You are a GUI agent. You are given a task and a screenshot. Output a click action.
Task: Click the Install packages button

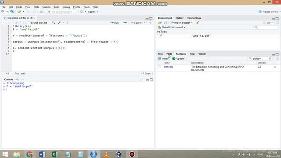tap(163, 58)
